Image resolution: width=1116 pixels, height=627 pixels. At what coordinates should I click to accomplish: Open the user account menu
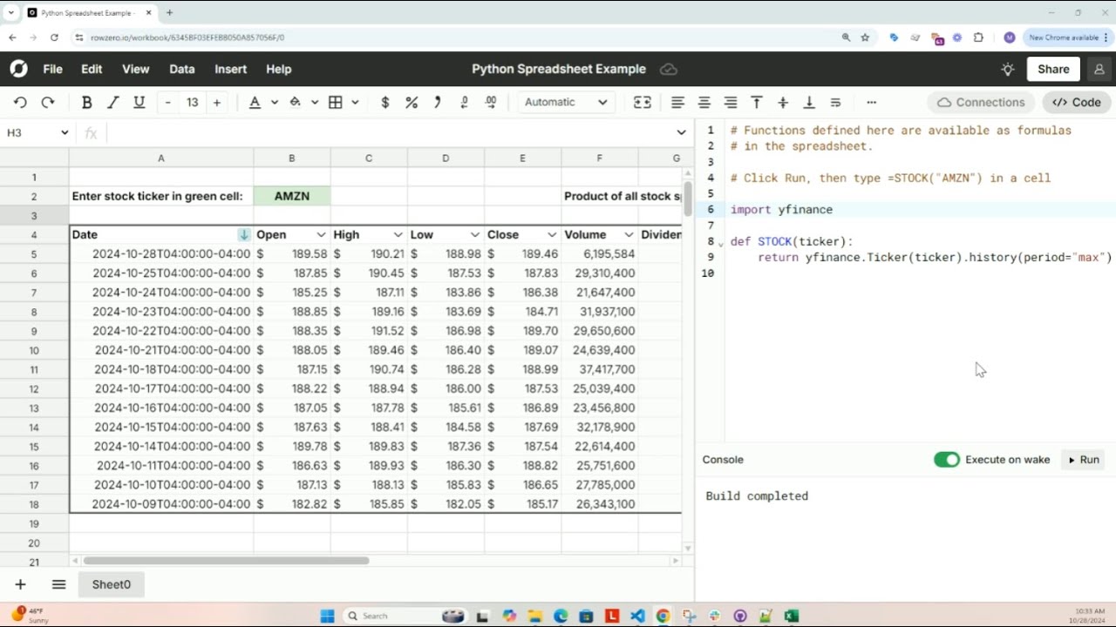(1099, 70)
